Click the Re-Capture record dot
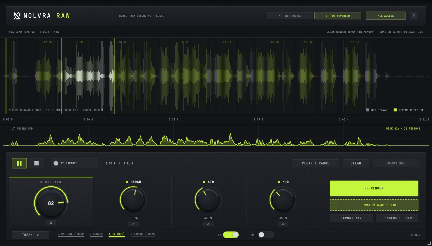The height and width of the screenshot is (246, 432). [56, 163]
